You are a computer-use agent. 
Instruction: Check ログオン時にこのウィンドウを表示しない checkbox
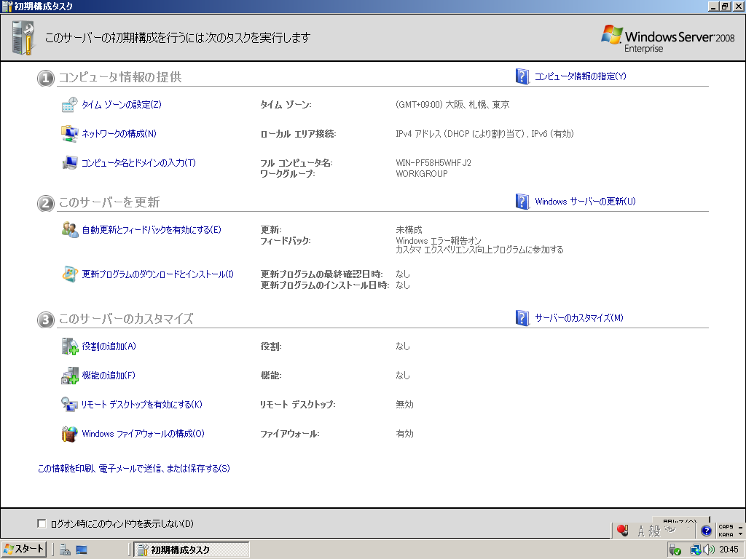42,523
